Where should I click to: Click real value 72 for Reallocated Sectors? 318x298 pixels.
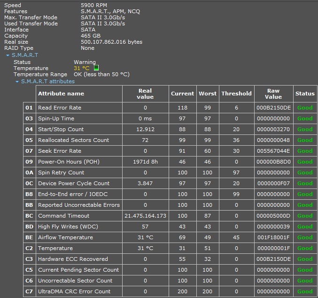(145, 140)
